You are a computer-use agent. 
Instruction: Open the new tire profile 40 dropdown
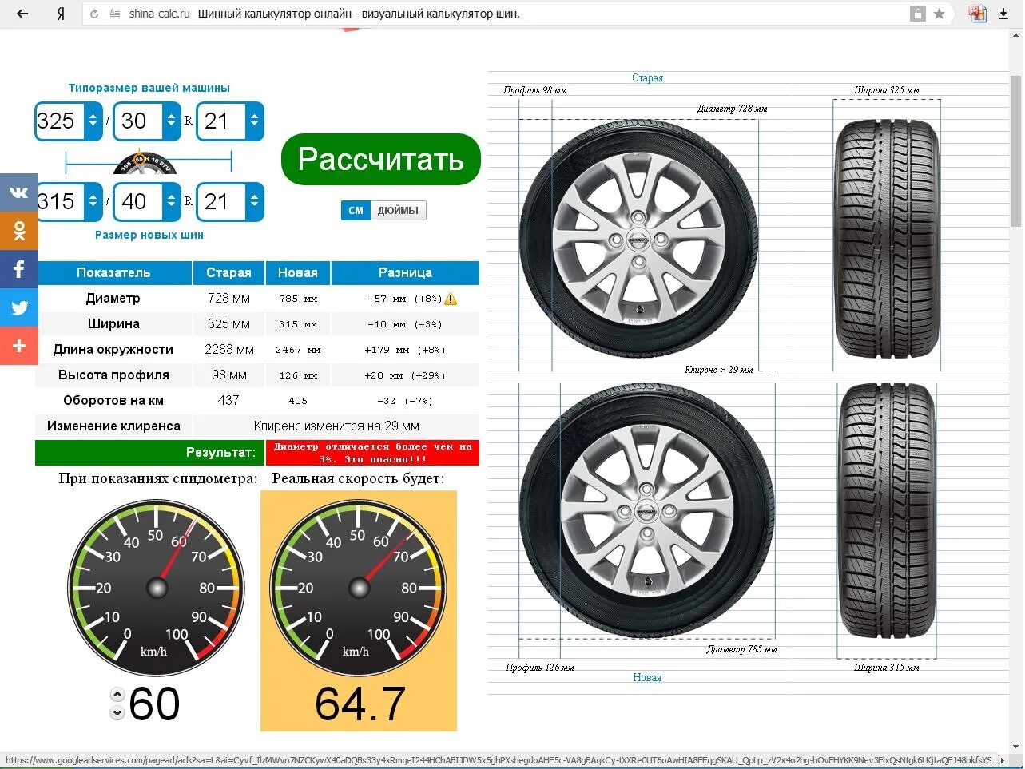pos(147,202)
